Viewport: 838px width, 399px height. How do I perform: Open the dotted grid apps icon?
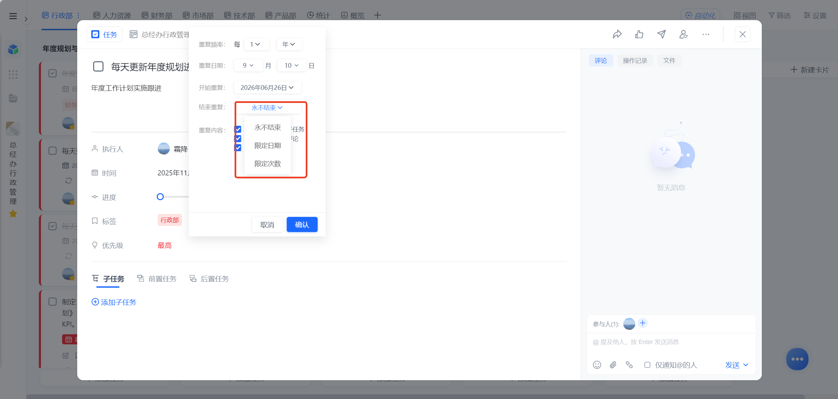tap(13, 74)
